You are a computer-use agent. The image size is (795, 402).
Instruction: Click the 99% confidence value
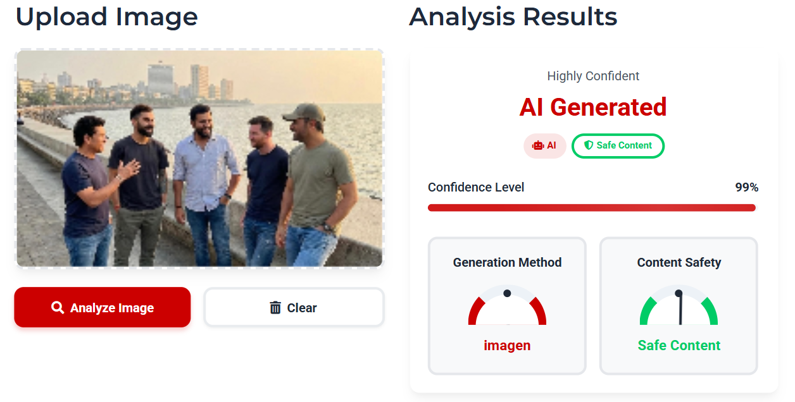tap(746, 188)
